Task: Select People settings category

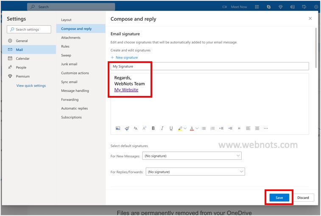Action: pyautogui.click(x=29, y=67)
